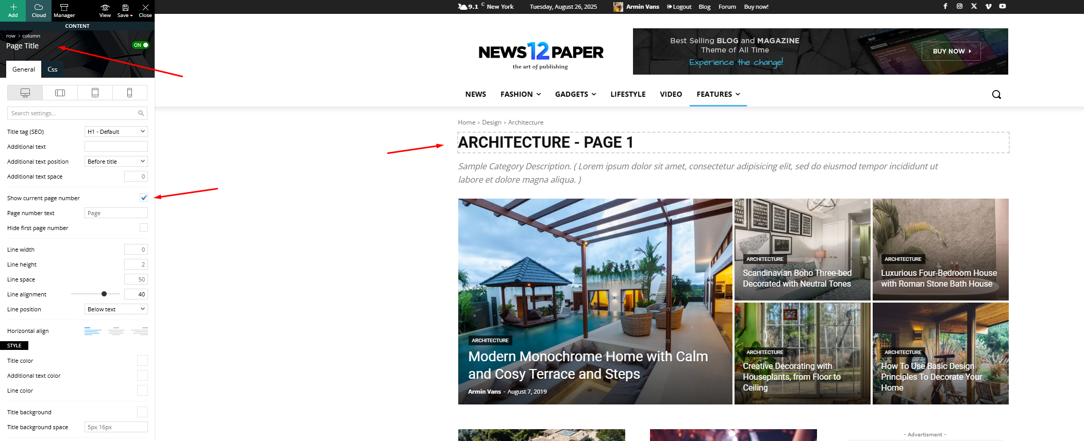
Task: Go to Design breadcrumb
Action: (491, 122)
